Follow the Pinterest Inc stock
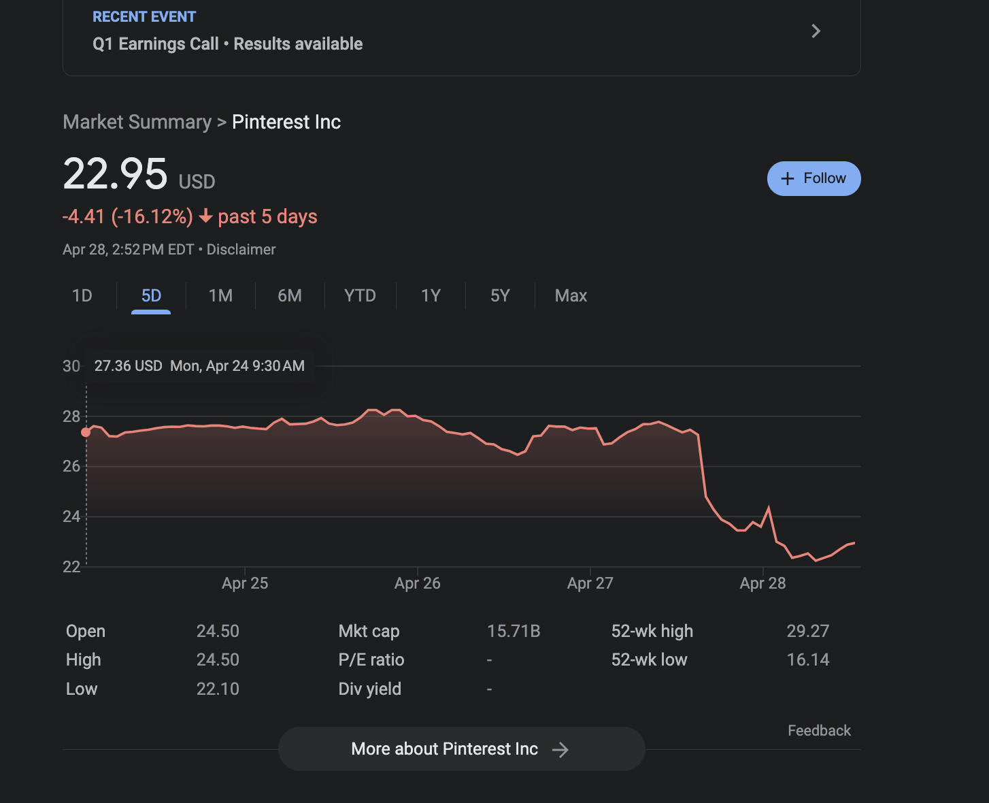Image resolution: width=989 pixels, height=803 pixels. (814, 178)
